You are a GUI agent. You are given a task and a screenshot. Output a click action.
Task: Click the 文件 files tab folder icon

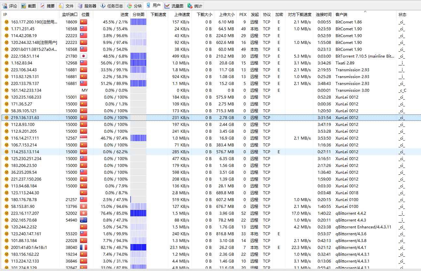(x=61, y=6)
